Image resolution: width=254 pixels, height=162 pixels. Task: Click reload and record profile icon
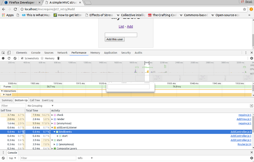point(9,58)
